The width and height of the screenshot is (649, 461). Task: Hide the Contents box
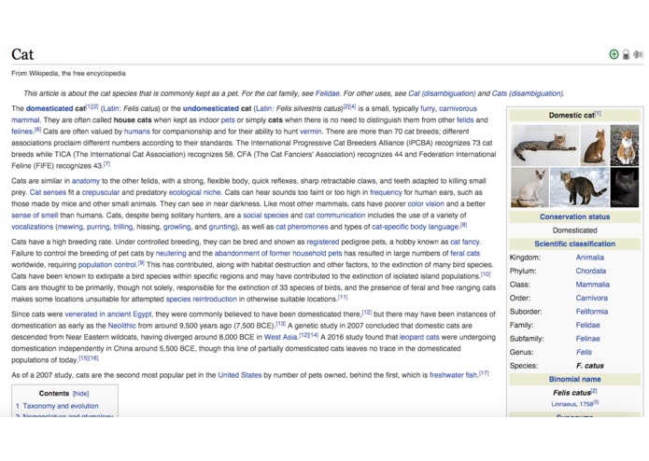(x=80, y=394)
